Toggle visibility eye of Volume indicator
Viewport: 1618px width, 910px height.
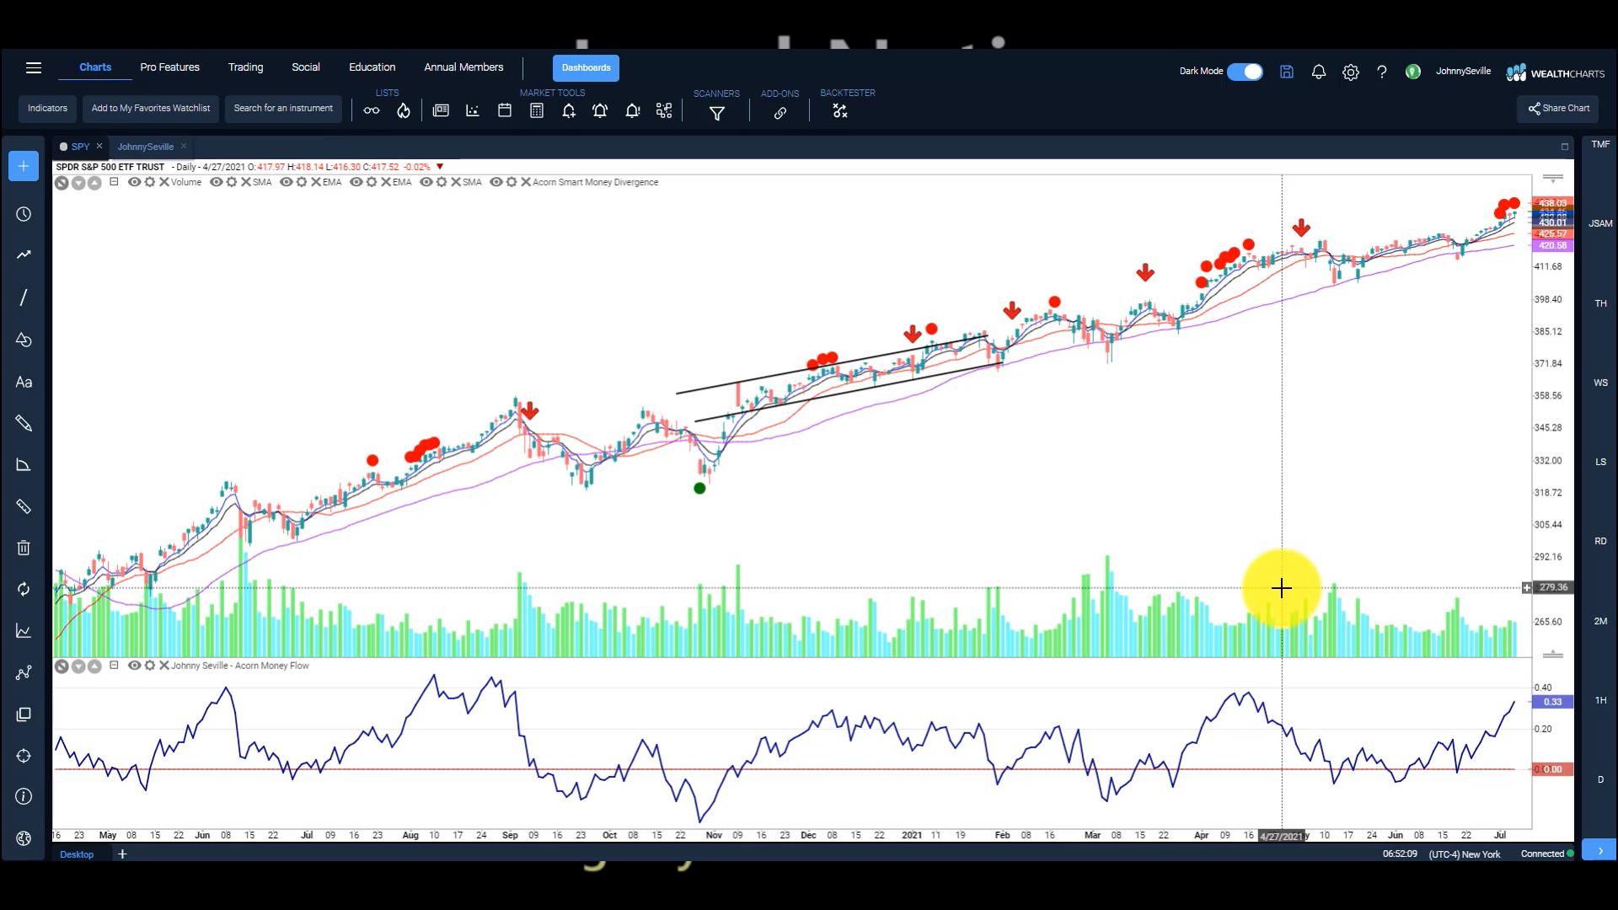coord(134,182)
